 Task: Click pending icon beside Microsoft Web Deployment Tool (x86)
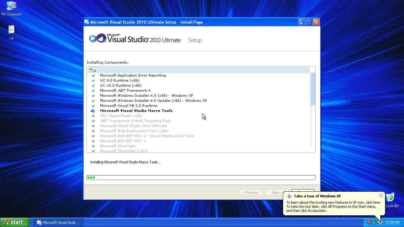tap(93, 131)
